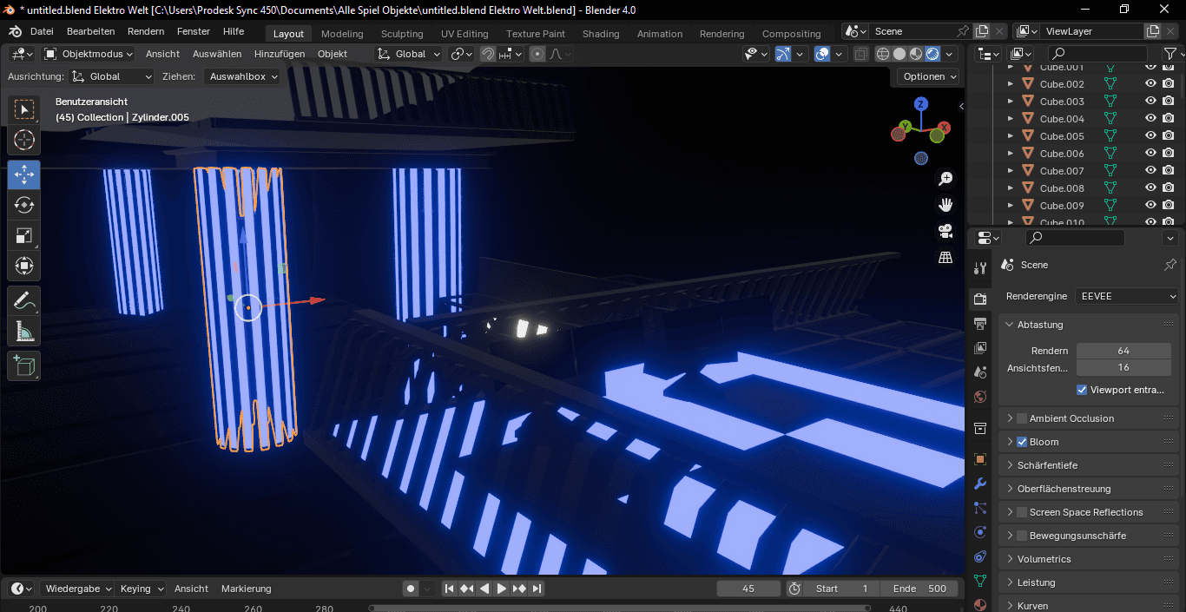The width and height of the screenshot is (1186, 612).
Task: Disable Cube.007 in renders
Action: pos(1169,171)
